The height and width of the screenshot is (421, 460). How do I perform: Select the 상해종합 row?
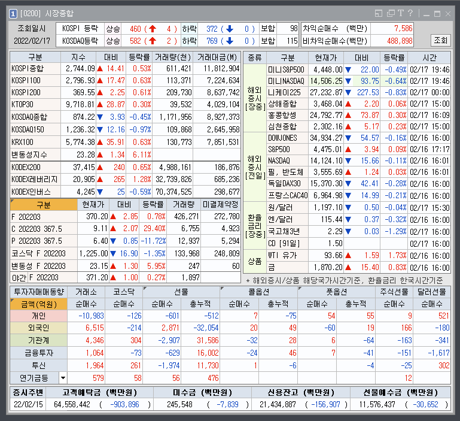359,104
